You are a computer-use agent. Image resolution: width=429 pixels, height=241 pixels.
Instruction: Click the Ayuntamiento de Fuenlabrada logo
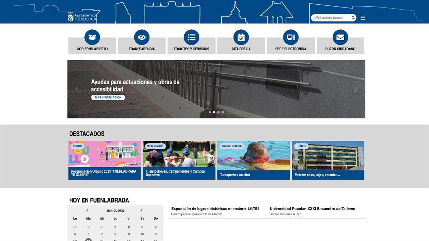[82, 17]
